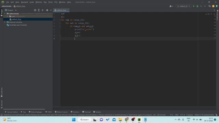Open Project panel gear options
Screen dimensions: 219x123
point(47,10)
